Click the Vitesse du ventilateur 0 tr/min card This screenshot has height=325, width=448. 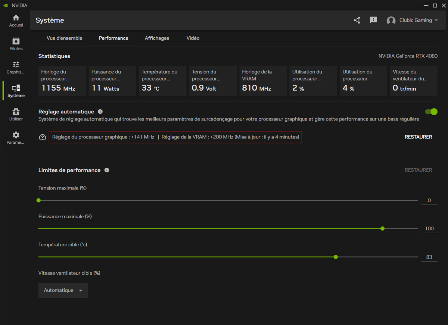point(414,81)
